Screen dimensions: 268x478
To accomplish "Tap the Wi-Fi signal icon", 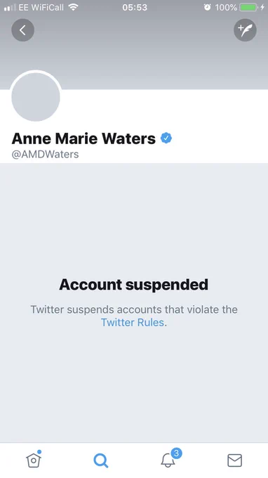I will point(73,7).
